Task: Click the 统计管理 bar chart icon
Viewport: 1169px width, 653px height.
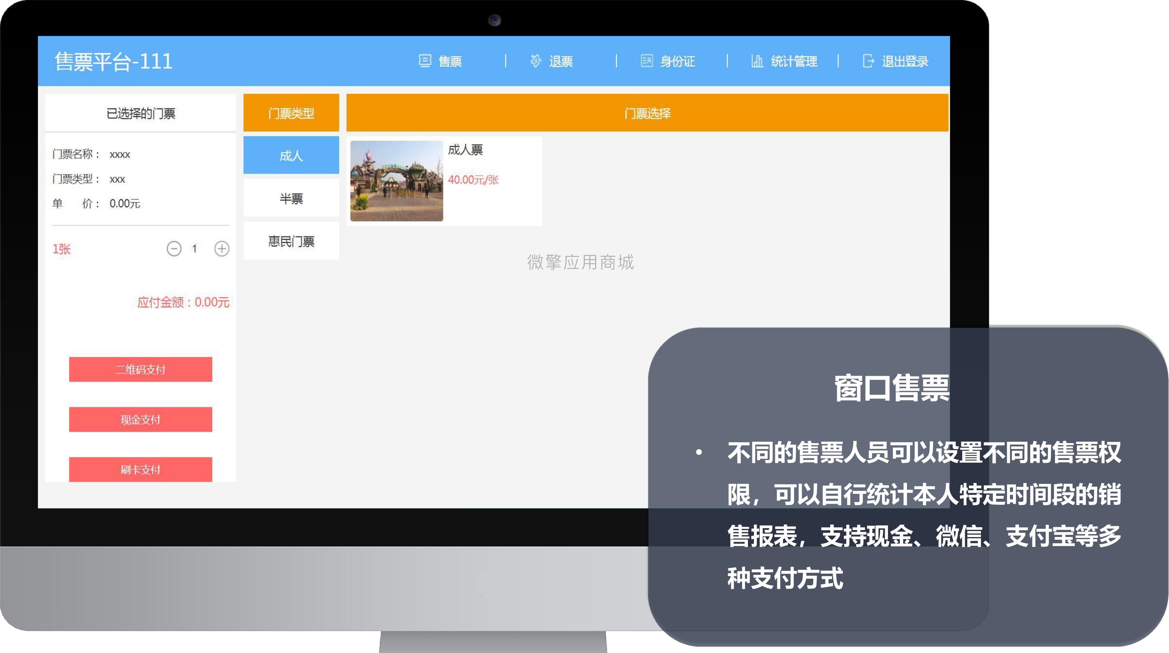Action: coord(757,61)
